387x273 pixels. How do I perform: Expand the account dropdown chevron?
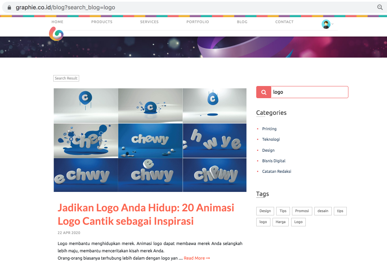coord(333,24)
